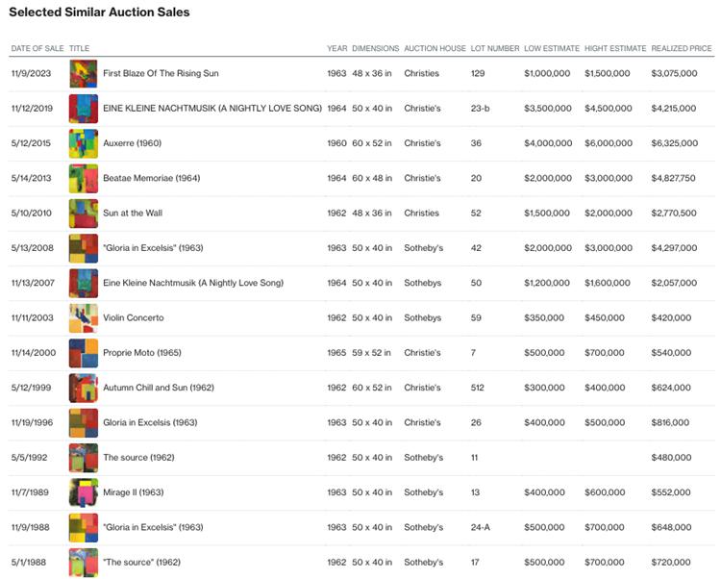Click the Proprie Moto (1965) thumbnail
Viewport: 721px width, 579px height.
tap(84, 352)
